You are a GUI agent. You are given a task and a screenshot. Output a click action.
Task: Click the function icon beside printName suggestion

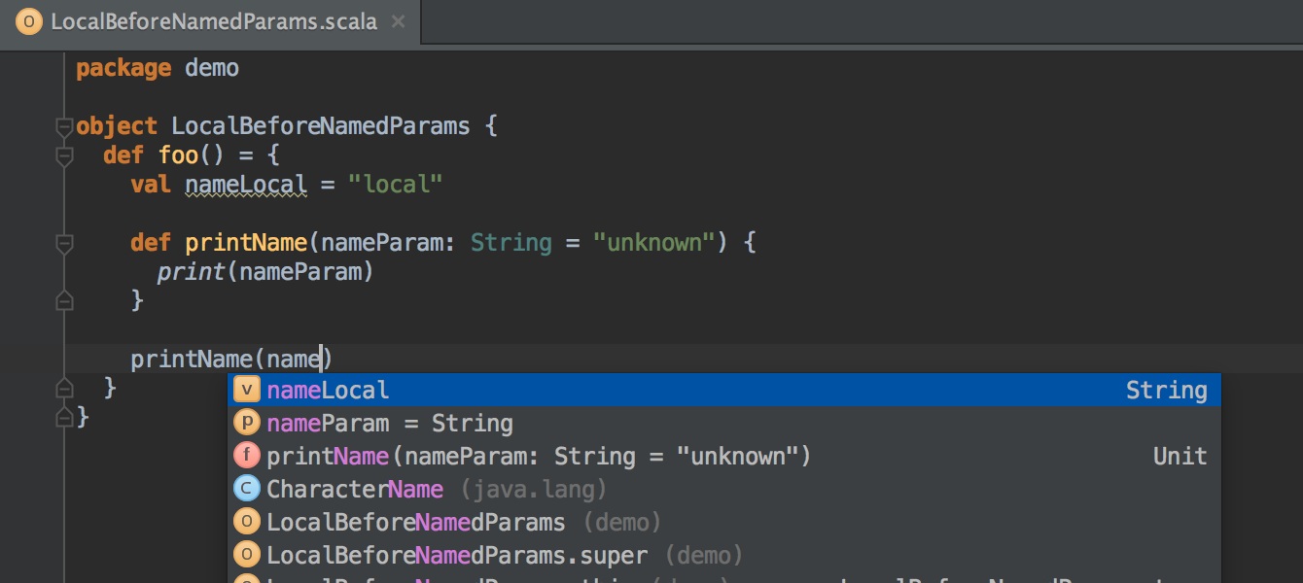[248, 457]
